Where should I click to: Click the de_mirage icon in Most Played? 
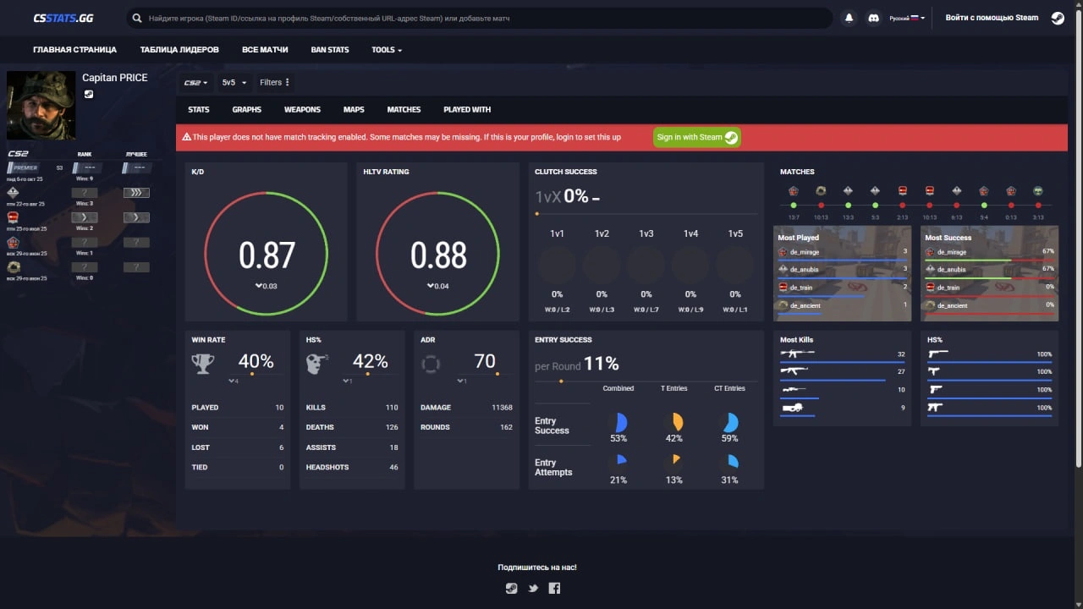coord(783,252)
